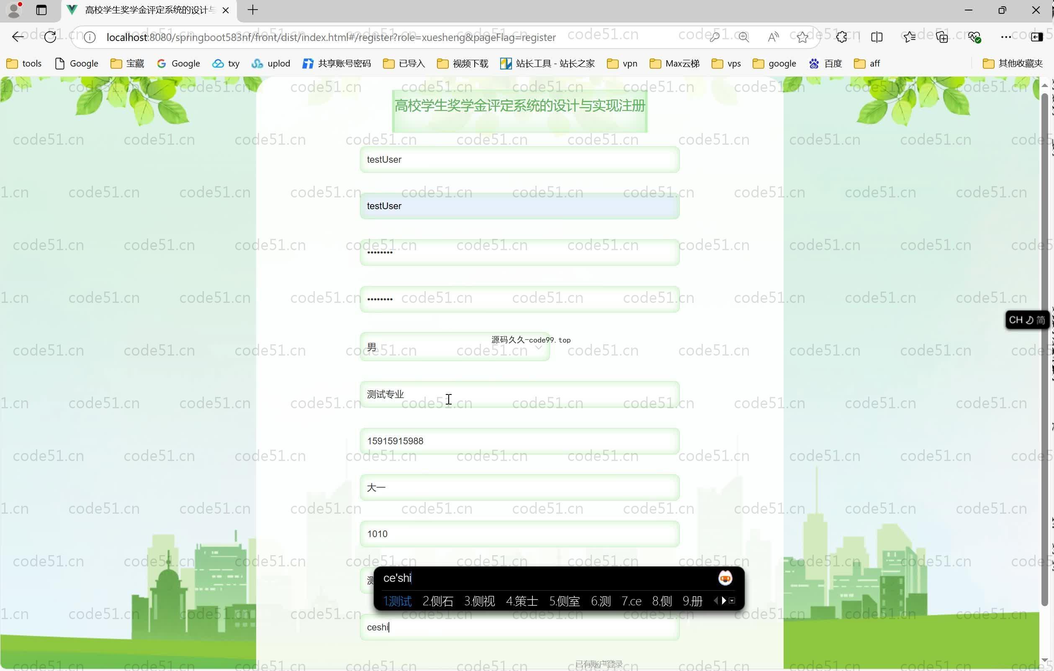
Task: Choose IME candidate 6.测
Action: pos(601,601)
